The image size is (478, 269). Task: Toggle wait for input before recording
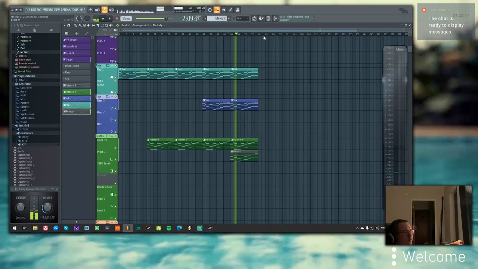coord(97,10)
